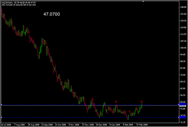
Task: Select the 48.00 line's left handle square
Action: (x=2, y=104)
